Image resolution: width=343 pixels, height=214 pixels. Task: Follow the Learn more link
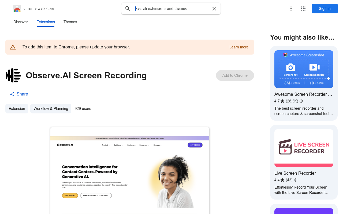(x=239, y=47)
